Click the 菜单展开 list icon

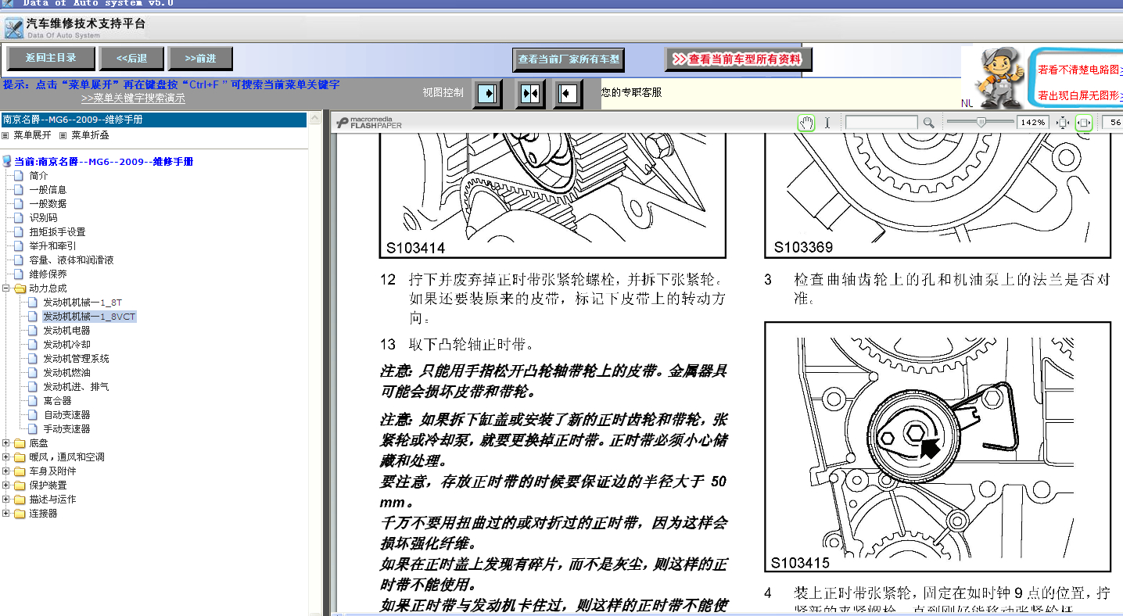6,135
